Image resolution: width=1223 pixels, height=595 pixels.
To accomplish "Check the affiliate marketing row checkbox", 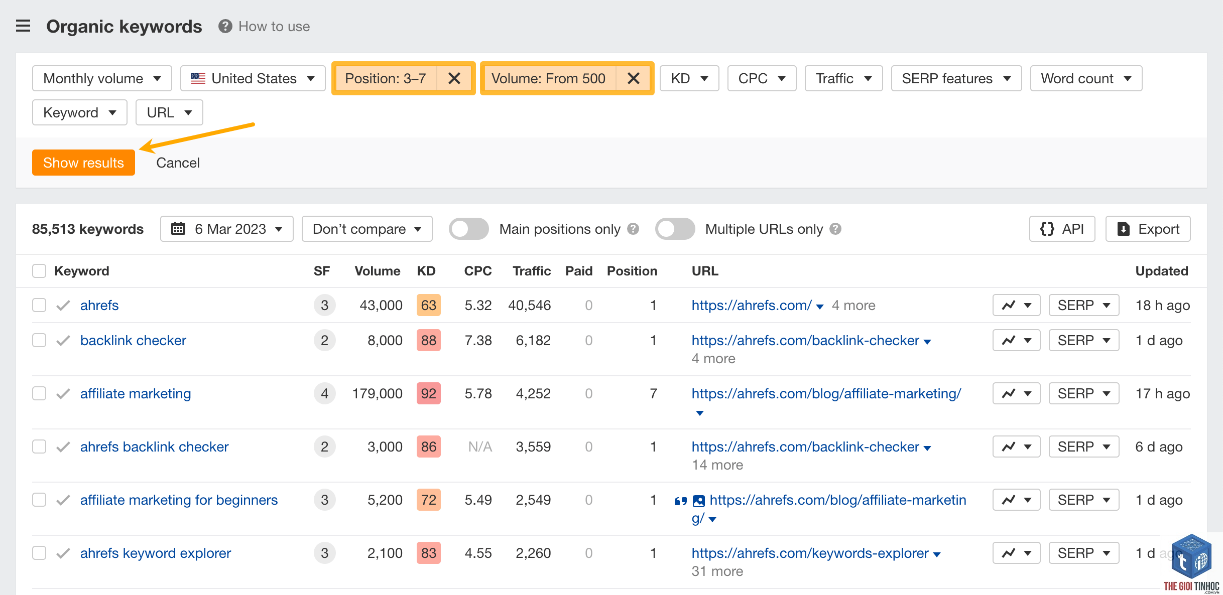I will click(39, 393).
